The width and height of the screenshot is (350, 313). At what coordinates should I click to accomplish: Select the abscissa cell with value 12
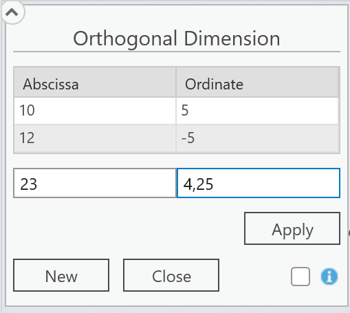pos(95,138)
